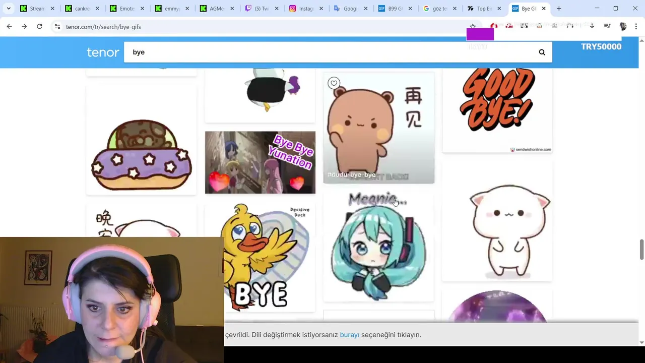Open the Chrome downloads icon
Image resolution: width=645 pixels, height=363 pixels.
[x=592, y=26]
